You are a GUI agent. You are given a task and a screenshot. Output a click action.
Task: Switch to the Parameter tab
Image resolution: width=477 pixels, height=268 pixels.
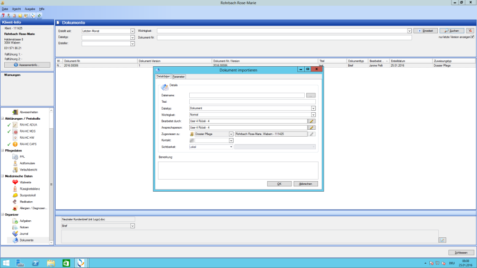[x=179, y=77]
